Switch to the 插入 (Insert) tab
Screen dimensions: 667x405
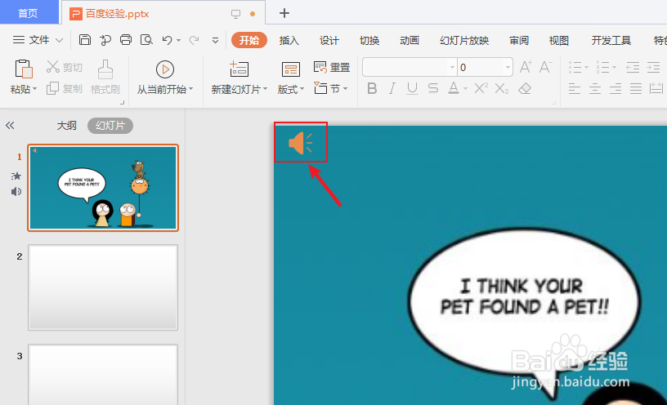click(289, 40)
